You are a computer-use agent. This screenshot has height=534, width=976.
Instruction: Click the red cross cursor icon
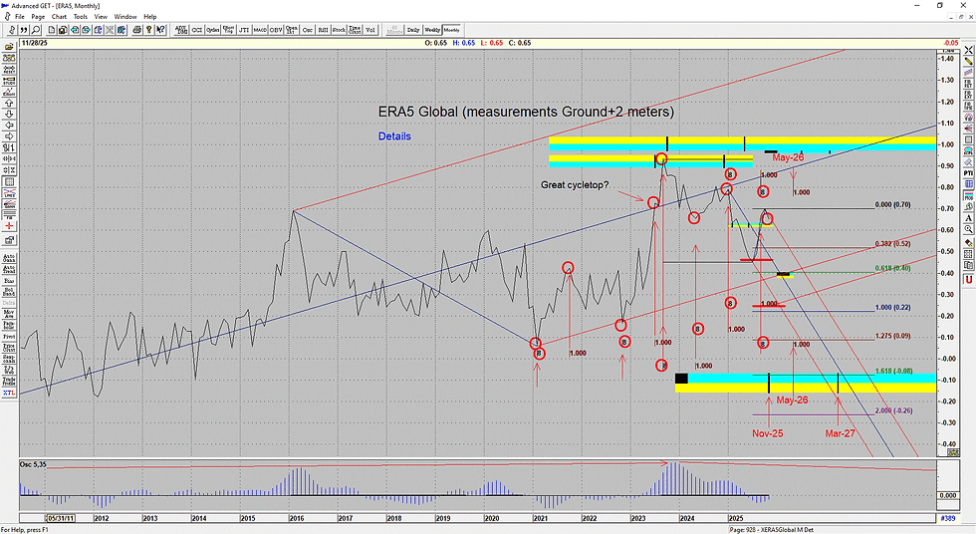pos(9,224)
